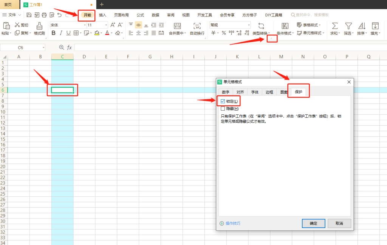Open the 字体 tab in dialog
The image size is (387, 245).
point(255,92)
